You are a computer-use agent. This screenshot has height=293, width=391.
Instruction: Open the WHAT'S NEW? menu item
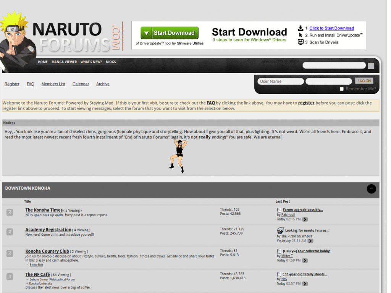tap(91, 62)
